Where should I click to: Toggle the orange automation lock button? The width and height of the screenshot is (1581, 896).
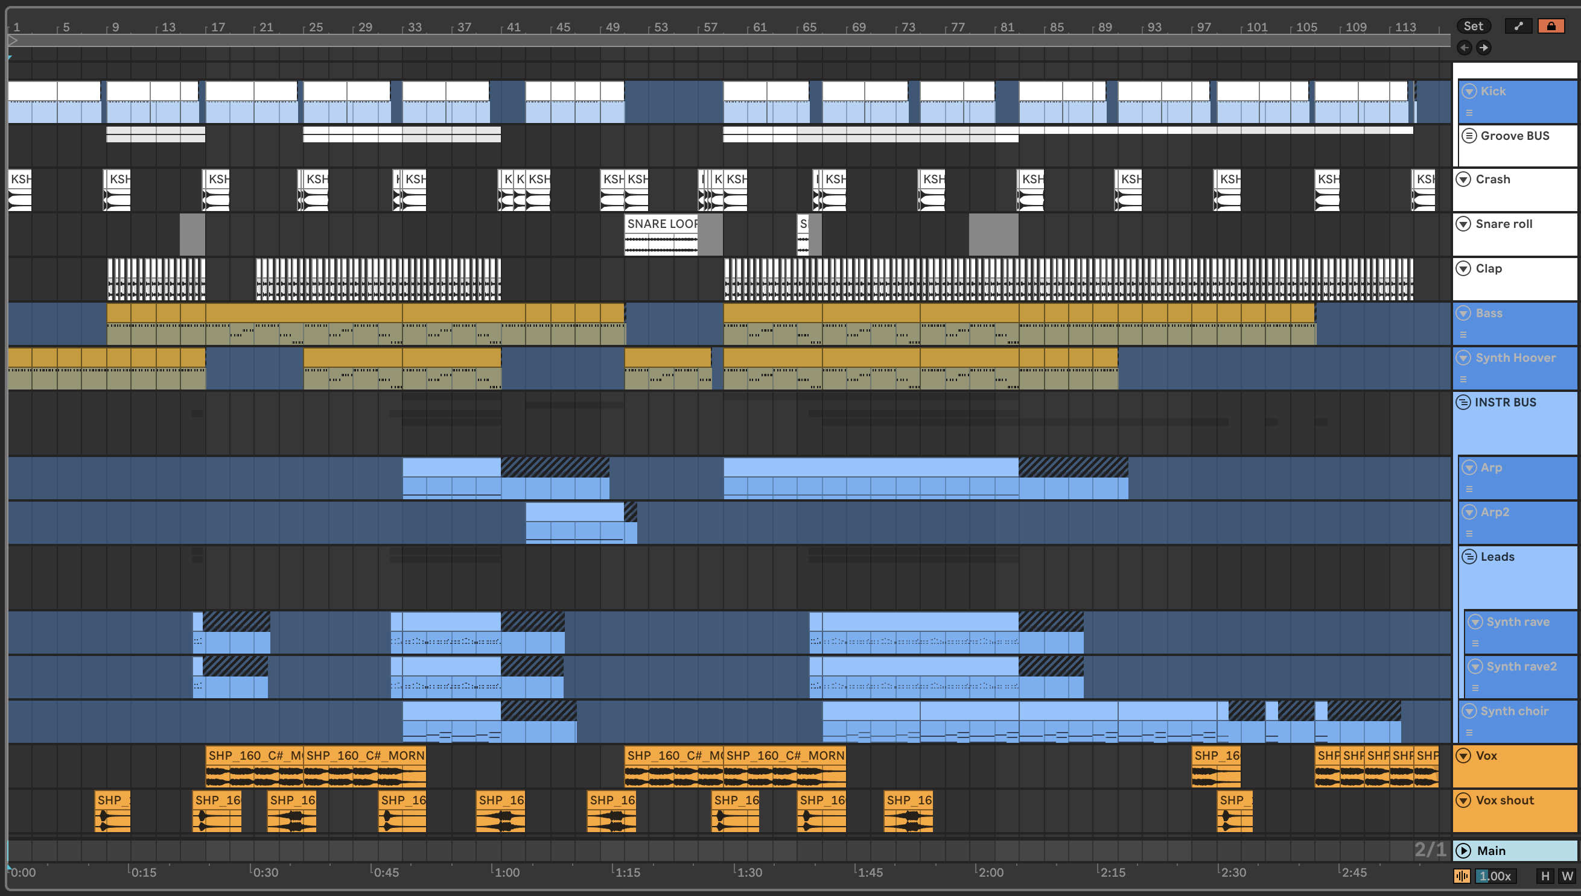click(x=1551, y=26)
